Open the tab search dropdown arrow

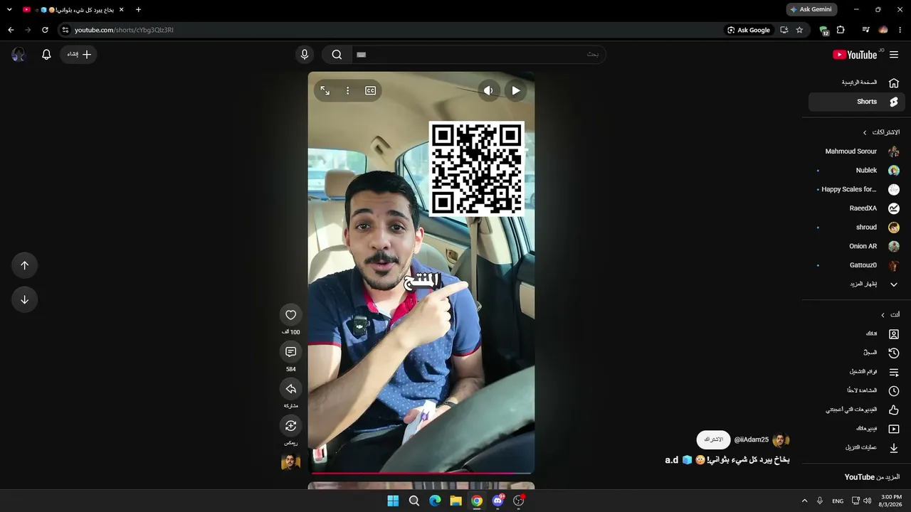(x=9, y=9)
